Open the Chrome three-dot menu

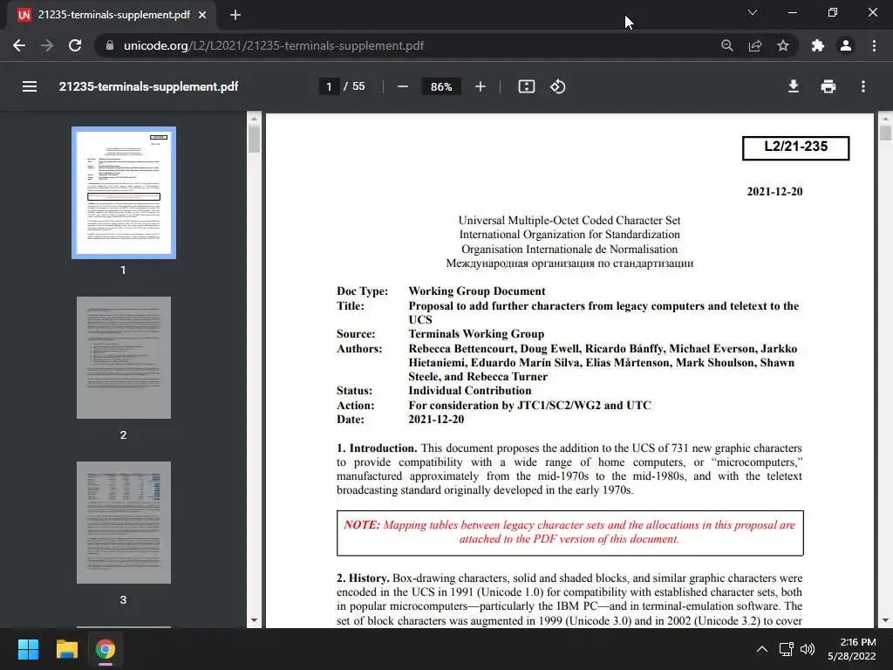tap(874, 45)
